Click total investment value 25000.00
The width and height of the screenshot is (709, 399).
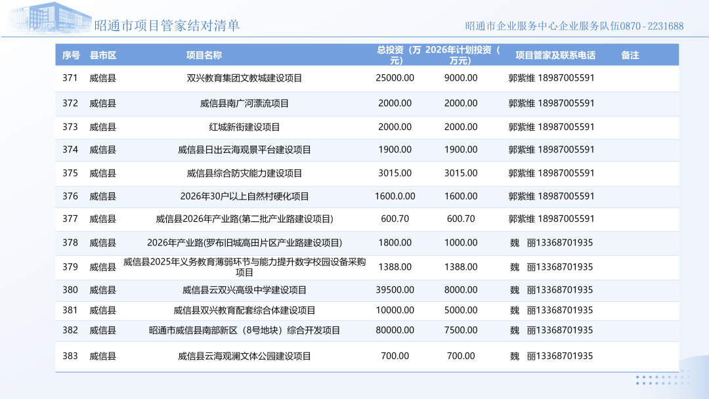[x=395, y=77]
